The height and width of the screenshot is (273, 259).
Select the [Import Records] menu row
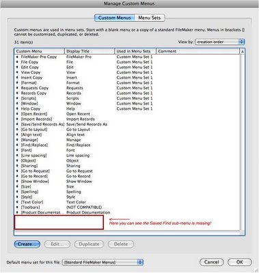(x=127, y=119)
